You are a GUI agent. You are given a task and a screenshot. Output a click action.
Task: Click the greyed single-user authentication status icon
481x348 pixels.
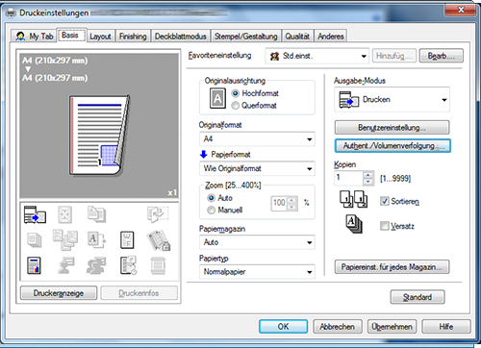pos(66,265)
